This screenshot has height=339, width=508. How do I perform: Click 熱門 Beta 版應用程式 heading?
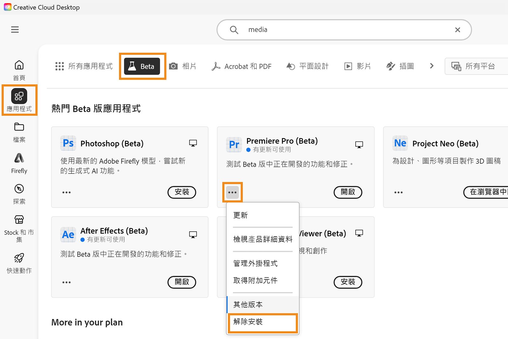(x=96, y=109)
